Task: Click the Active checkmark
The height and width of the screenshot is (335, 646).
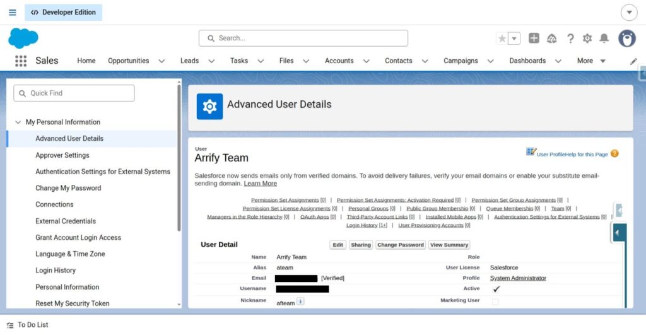Action: (496, 289)
